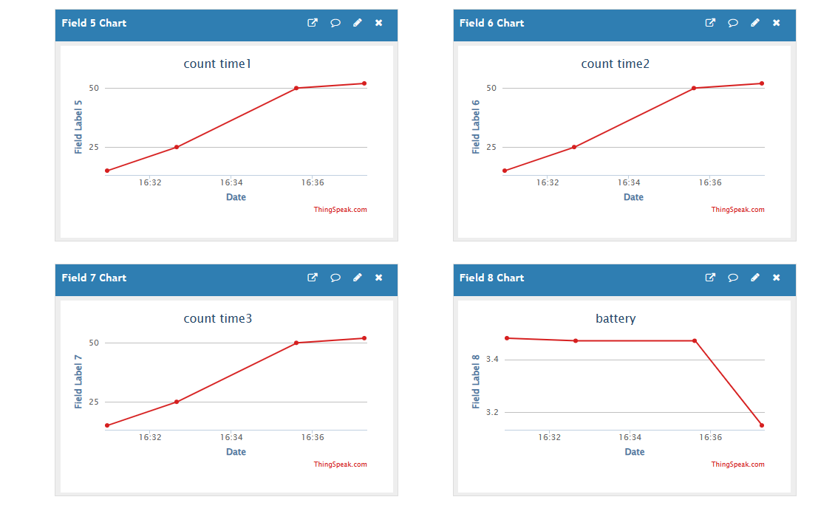Click the 16:34 tick label in count time2 chart
The height and width of the screenshot is (511, 818).
(x=629, y=182)
